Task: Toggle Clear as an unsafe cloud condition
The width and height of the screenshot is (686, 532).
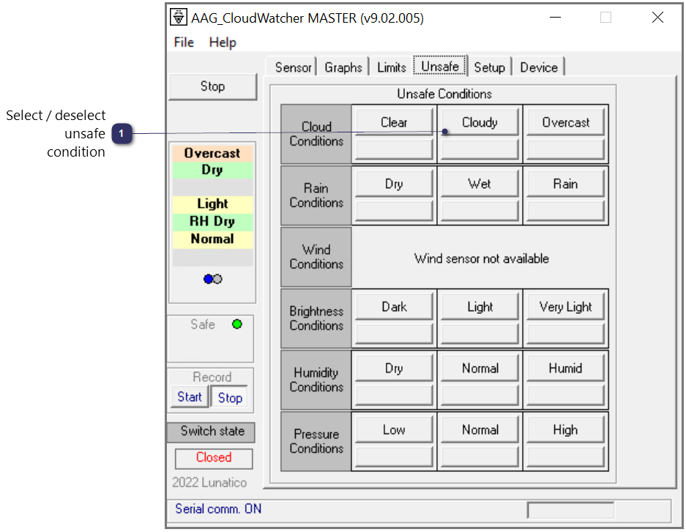Action: coord(394,122)
